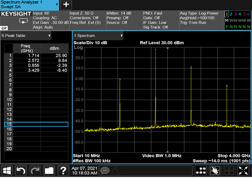The height and width of the screenshot is (178, 252).
Task: Click the LXI logo badge
Action: pyautogui.click(x=4, y=28)
